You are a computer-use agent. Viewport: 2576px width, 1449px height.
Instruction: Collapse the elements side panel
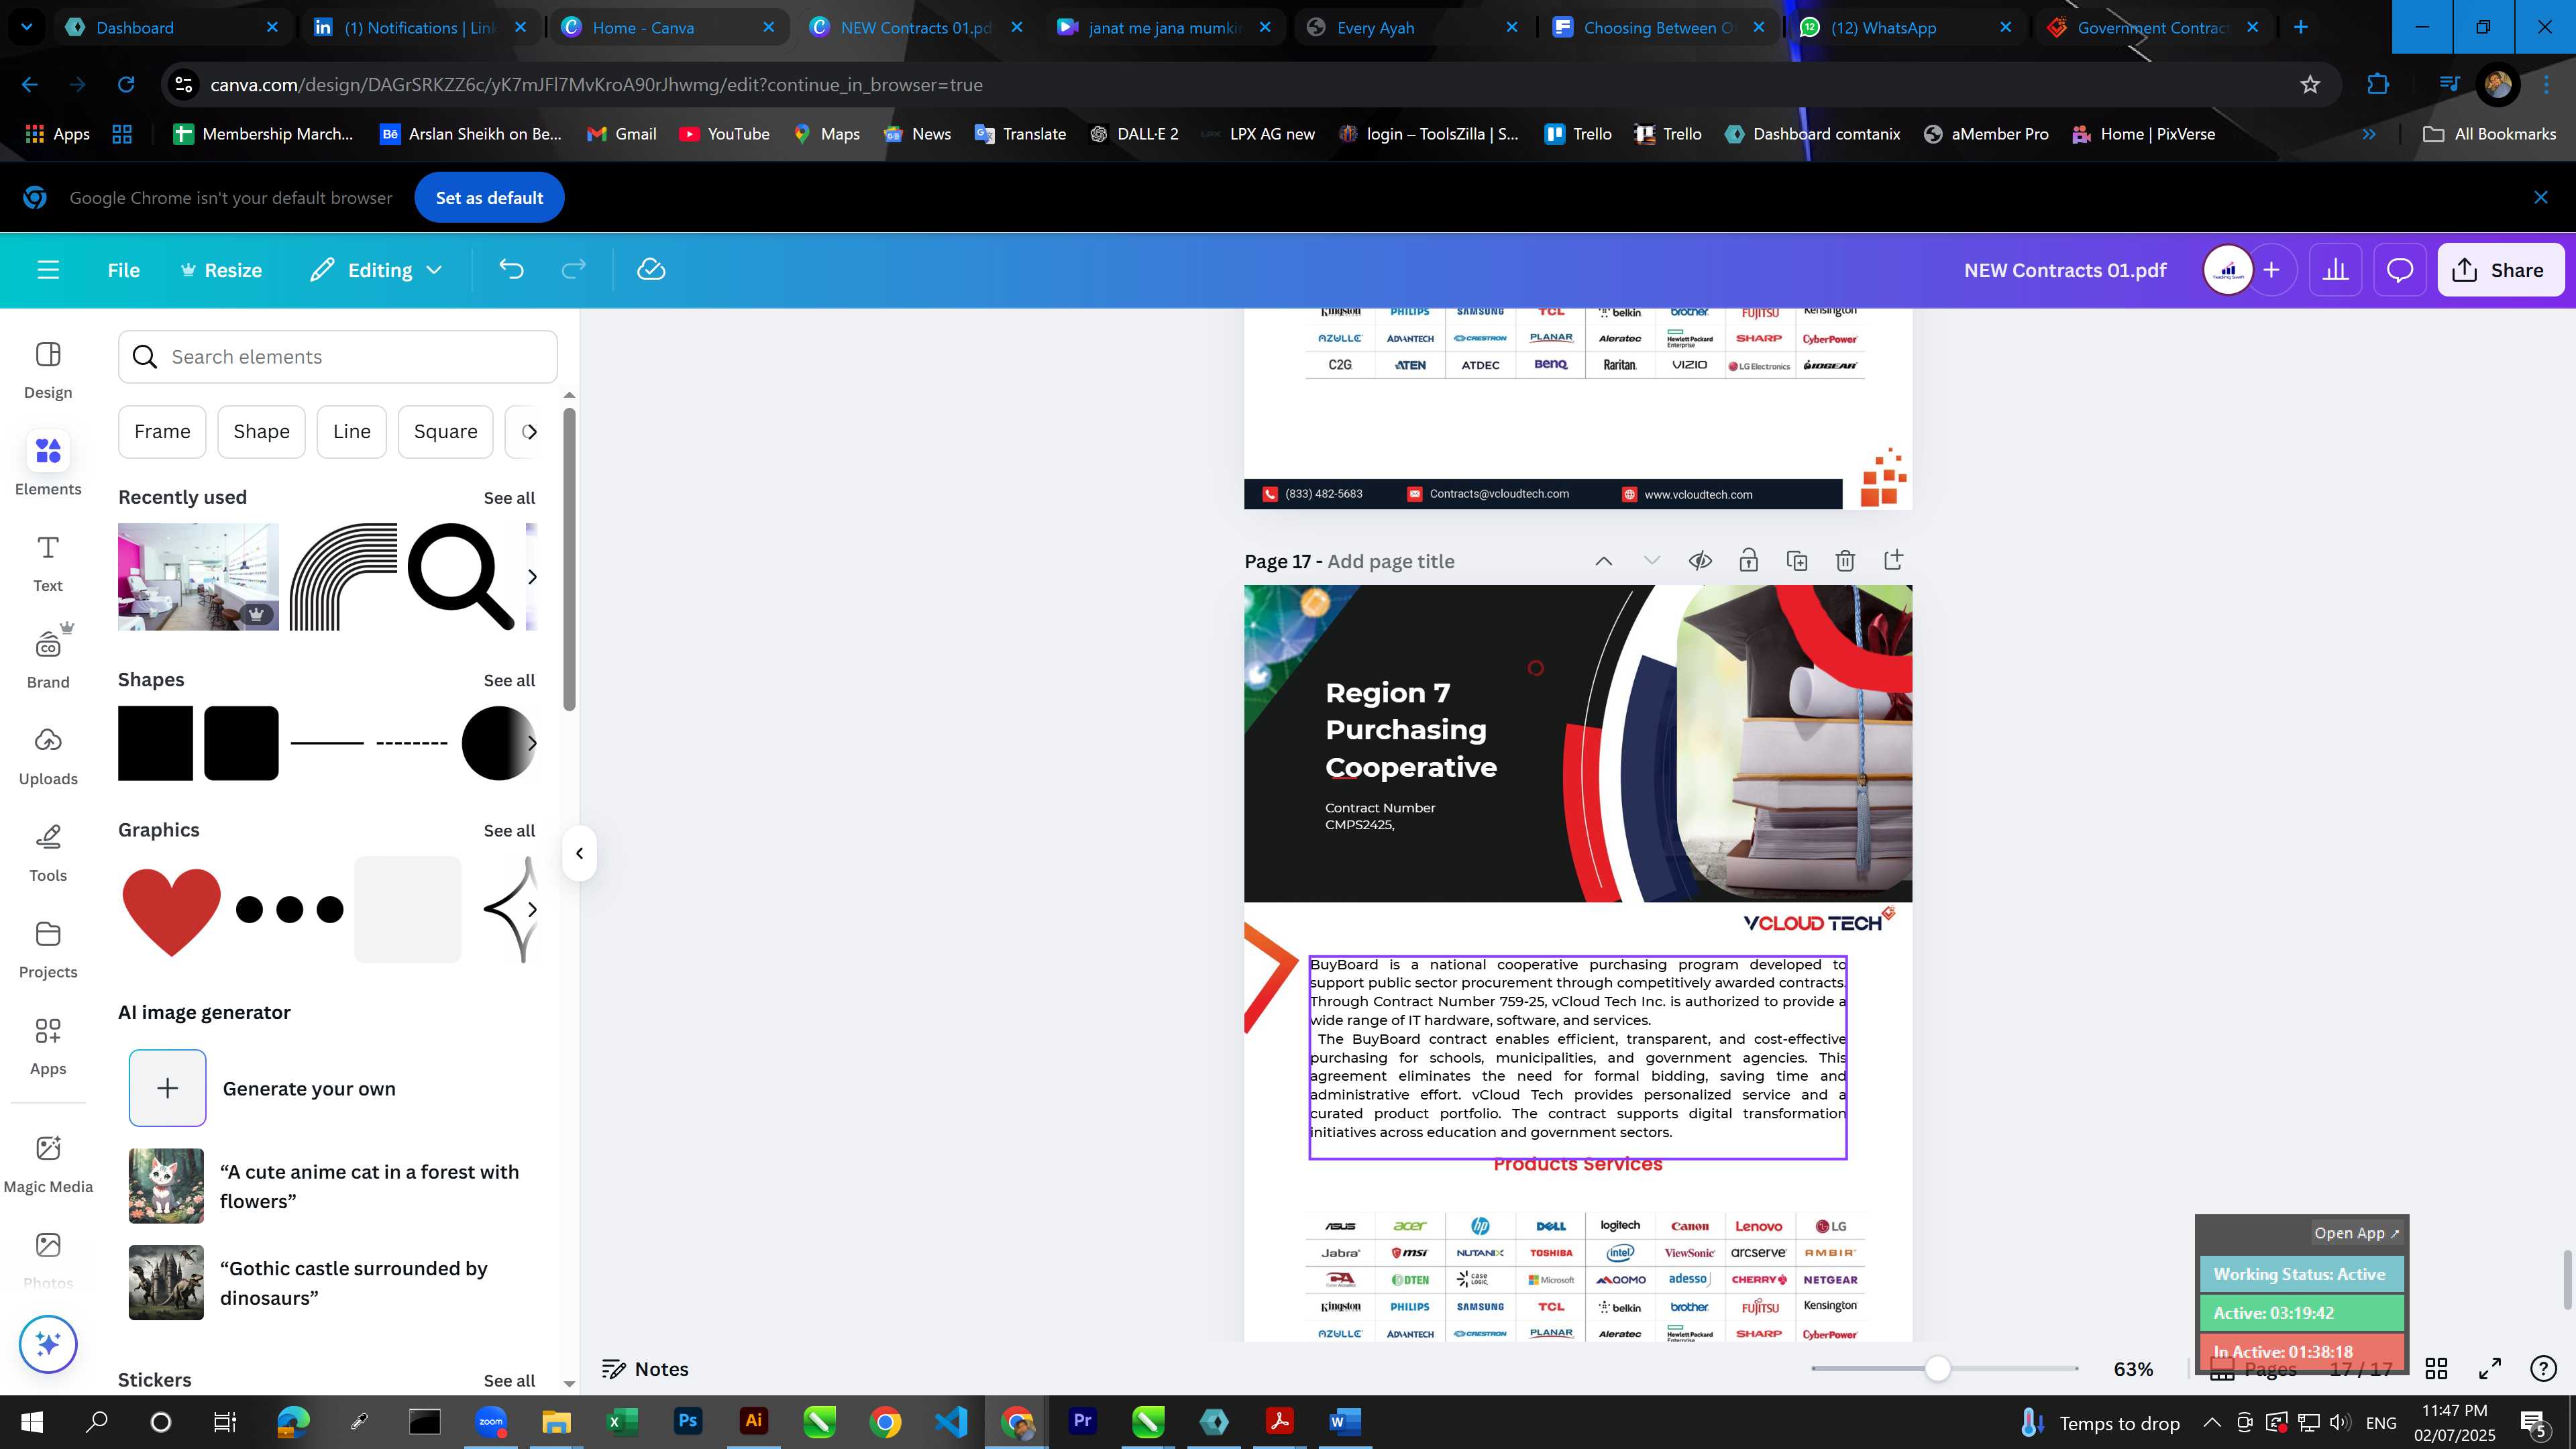[x=579, y=853]
